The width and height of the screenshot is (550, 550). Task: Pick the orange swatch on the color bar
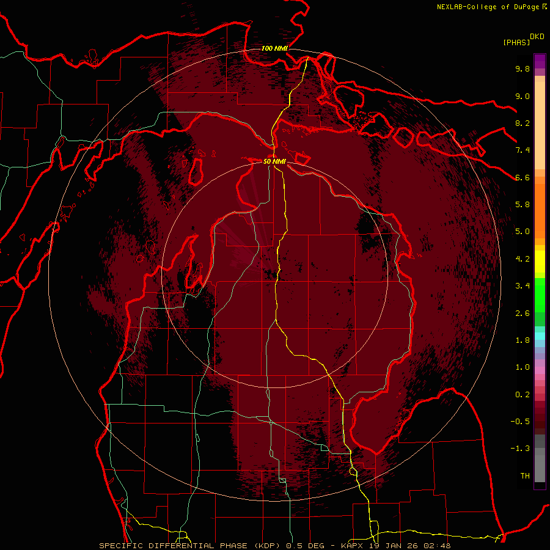tap(540, 210)
